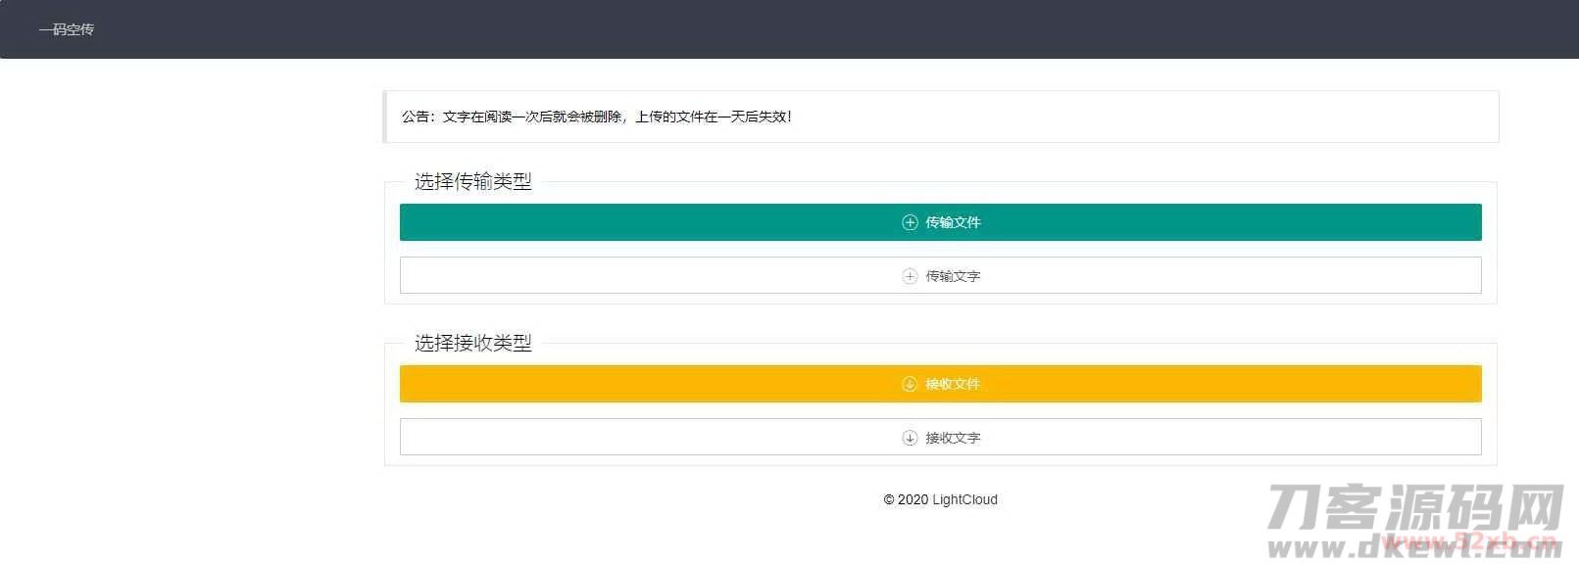
Task: Select the yellow 接收文件 button
Action: [940, 384]
